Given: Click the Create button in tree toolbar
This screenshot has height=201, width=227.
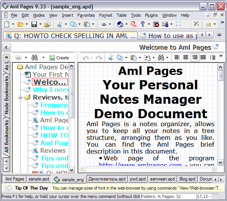Looking at the screenshot, I should pos(59,58).
